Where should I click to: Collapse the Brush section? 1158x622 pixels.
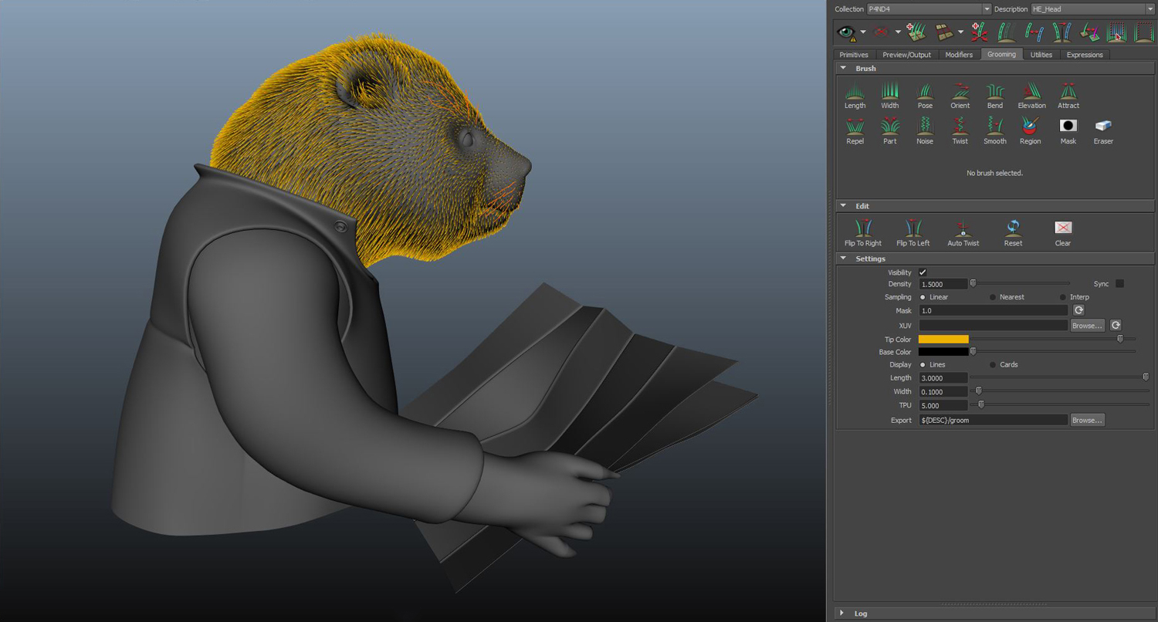pos(843,69)
